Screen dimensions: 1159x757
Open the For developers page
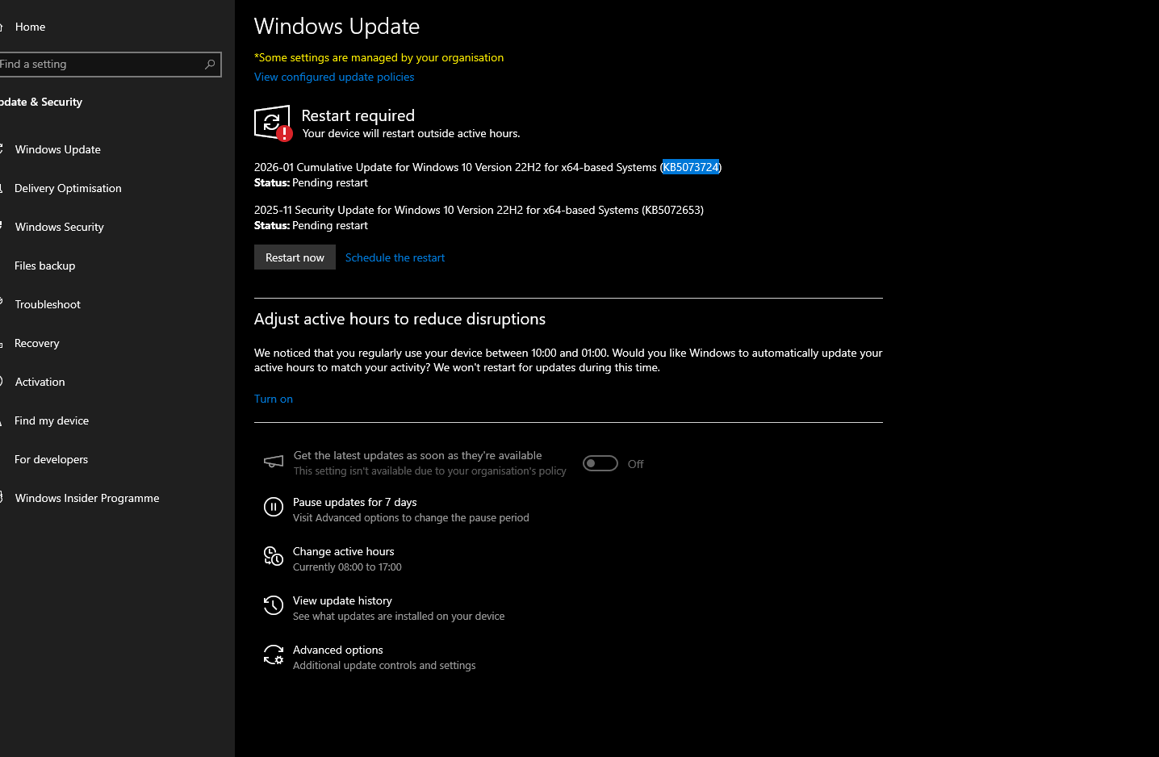51,459
